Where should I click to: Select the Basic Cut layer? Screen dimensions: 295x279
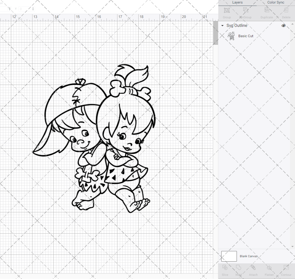point(246,36)
